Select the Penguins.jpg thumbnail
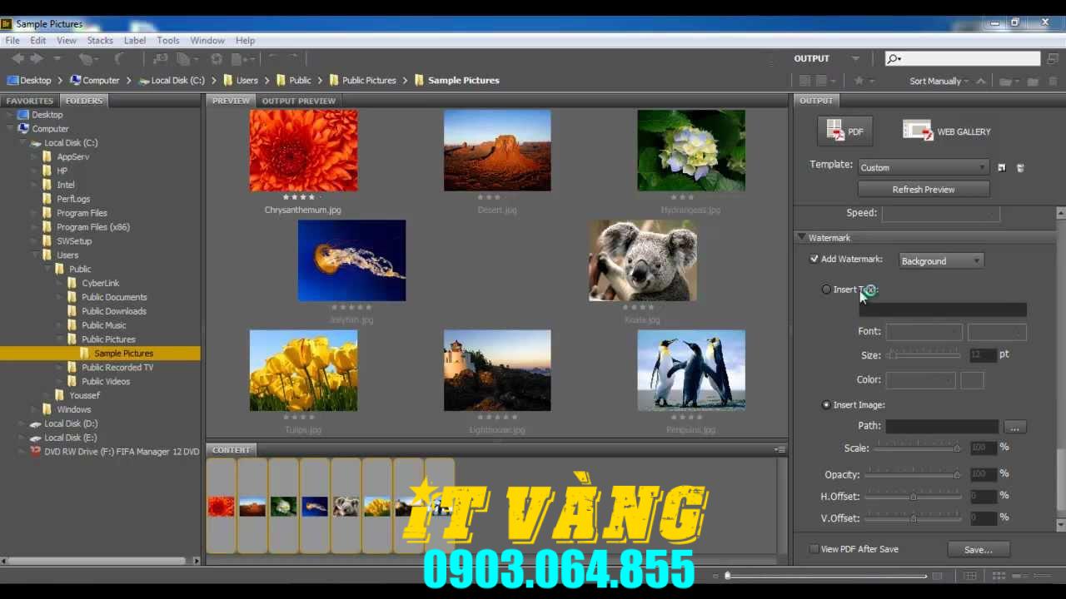The height and width of the screenshot is (599, 1066). [691, 370]
